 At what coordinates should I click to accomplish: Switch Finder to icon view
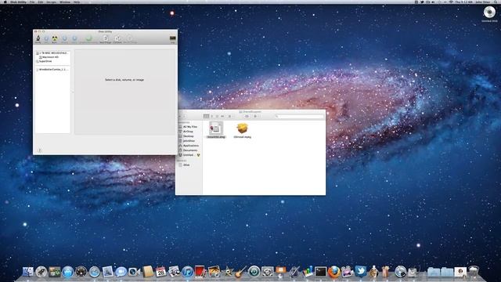point(206,116)
